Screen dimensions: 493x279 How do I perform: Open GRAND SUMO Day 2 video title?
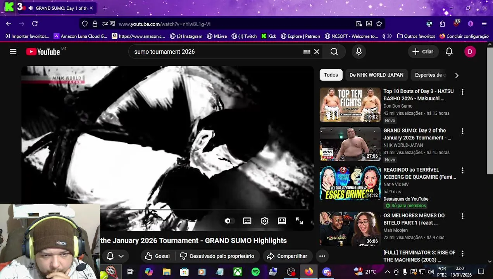[x=417, y=134]
